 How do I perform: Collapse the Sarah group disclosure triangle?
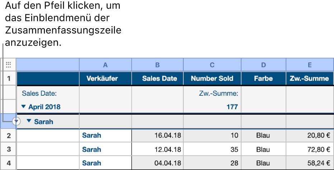pyautogui.click(x=29, y=121)
